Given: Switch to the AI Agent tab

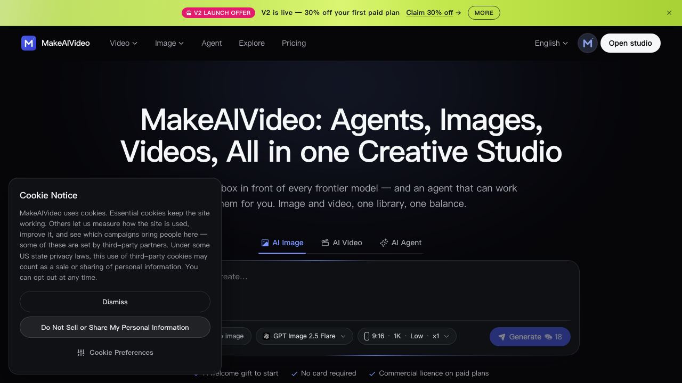Looking at the screenshot, I should coord(400,243).
